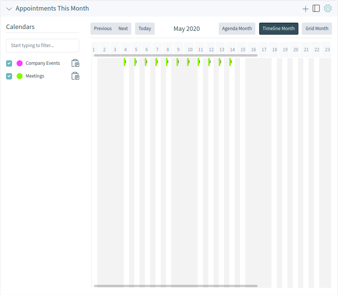Image resolution: width=338 pixels, height=295 pixels.
Task: Collapse the Appointments This Month widget
Action: tap(9, 9)
